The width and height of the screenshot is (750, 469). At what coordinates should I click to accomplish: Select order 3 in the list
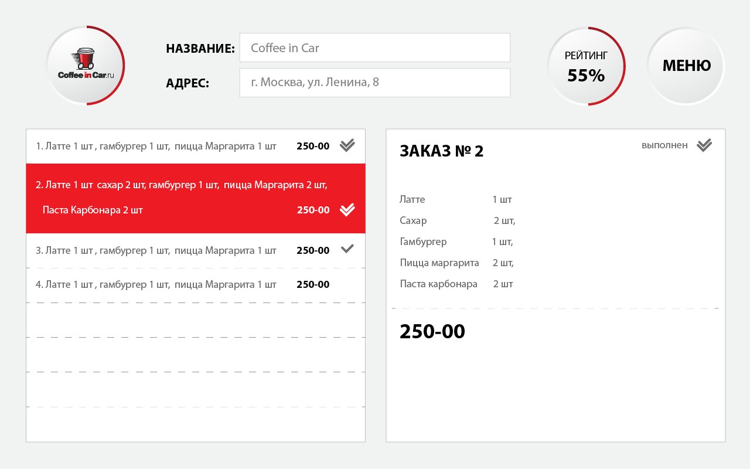point(156,250)
